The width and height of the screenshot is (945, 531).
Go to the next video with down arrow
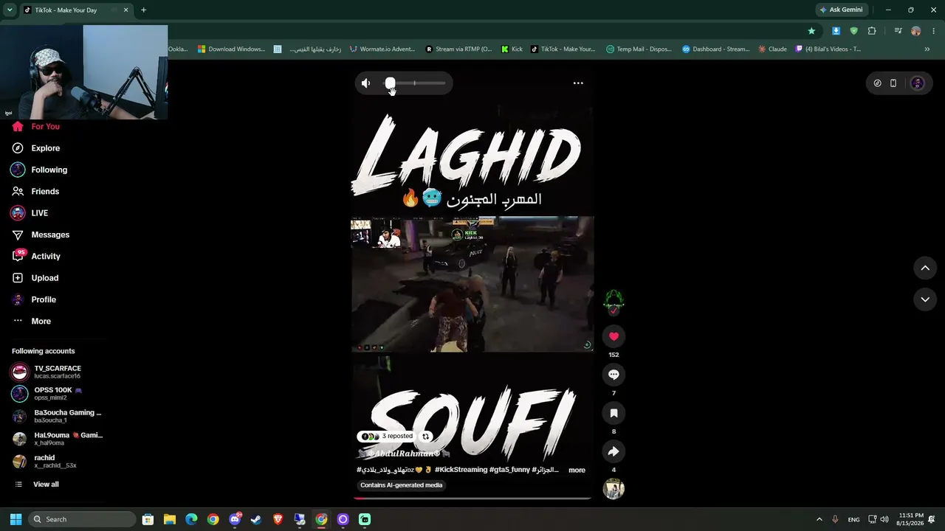[925, 299]
